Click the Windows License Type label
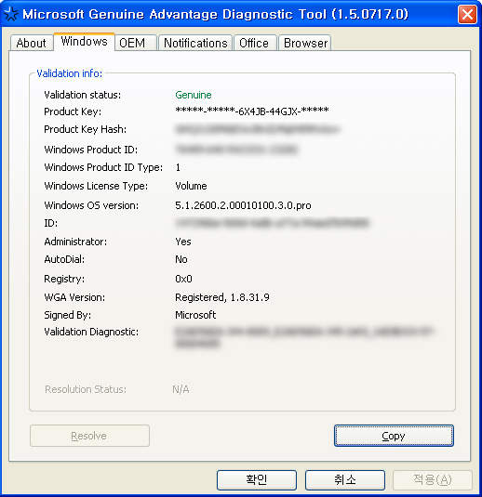This screenshot has height=497, width=482. pos(96,186)
